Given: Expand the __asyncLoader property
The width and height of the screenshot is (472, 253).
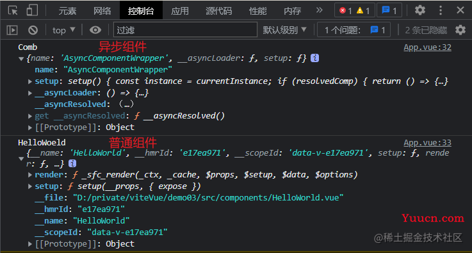Looking at the screenshot, I should pyautogui.click(x=30, y=93).
